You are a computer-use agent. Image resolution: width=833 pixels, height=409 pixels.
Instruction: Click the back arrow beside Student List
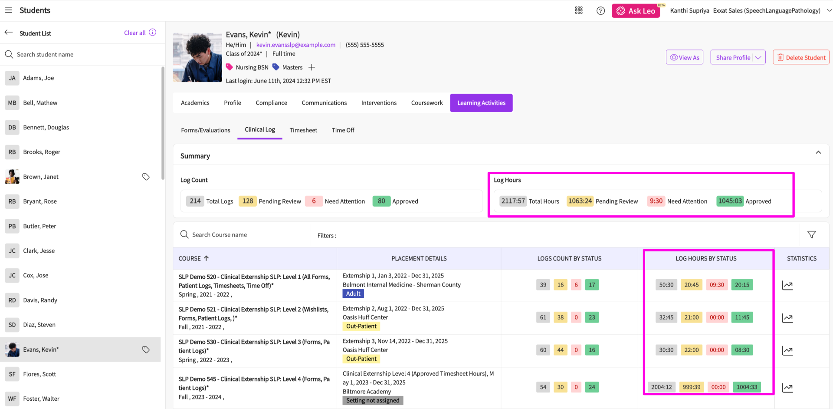coord(9,33)
